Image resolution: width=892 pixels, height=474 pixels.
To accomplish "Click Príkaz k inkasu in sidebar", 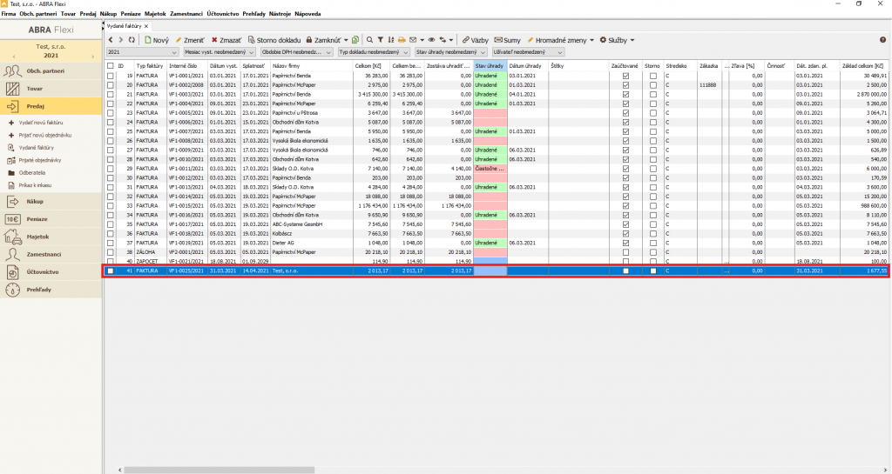I will tap(36, 185).
